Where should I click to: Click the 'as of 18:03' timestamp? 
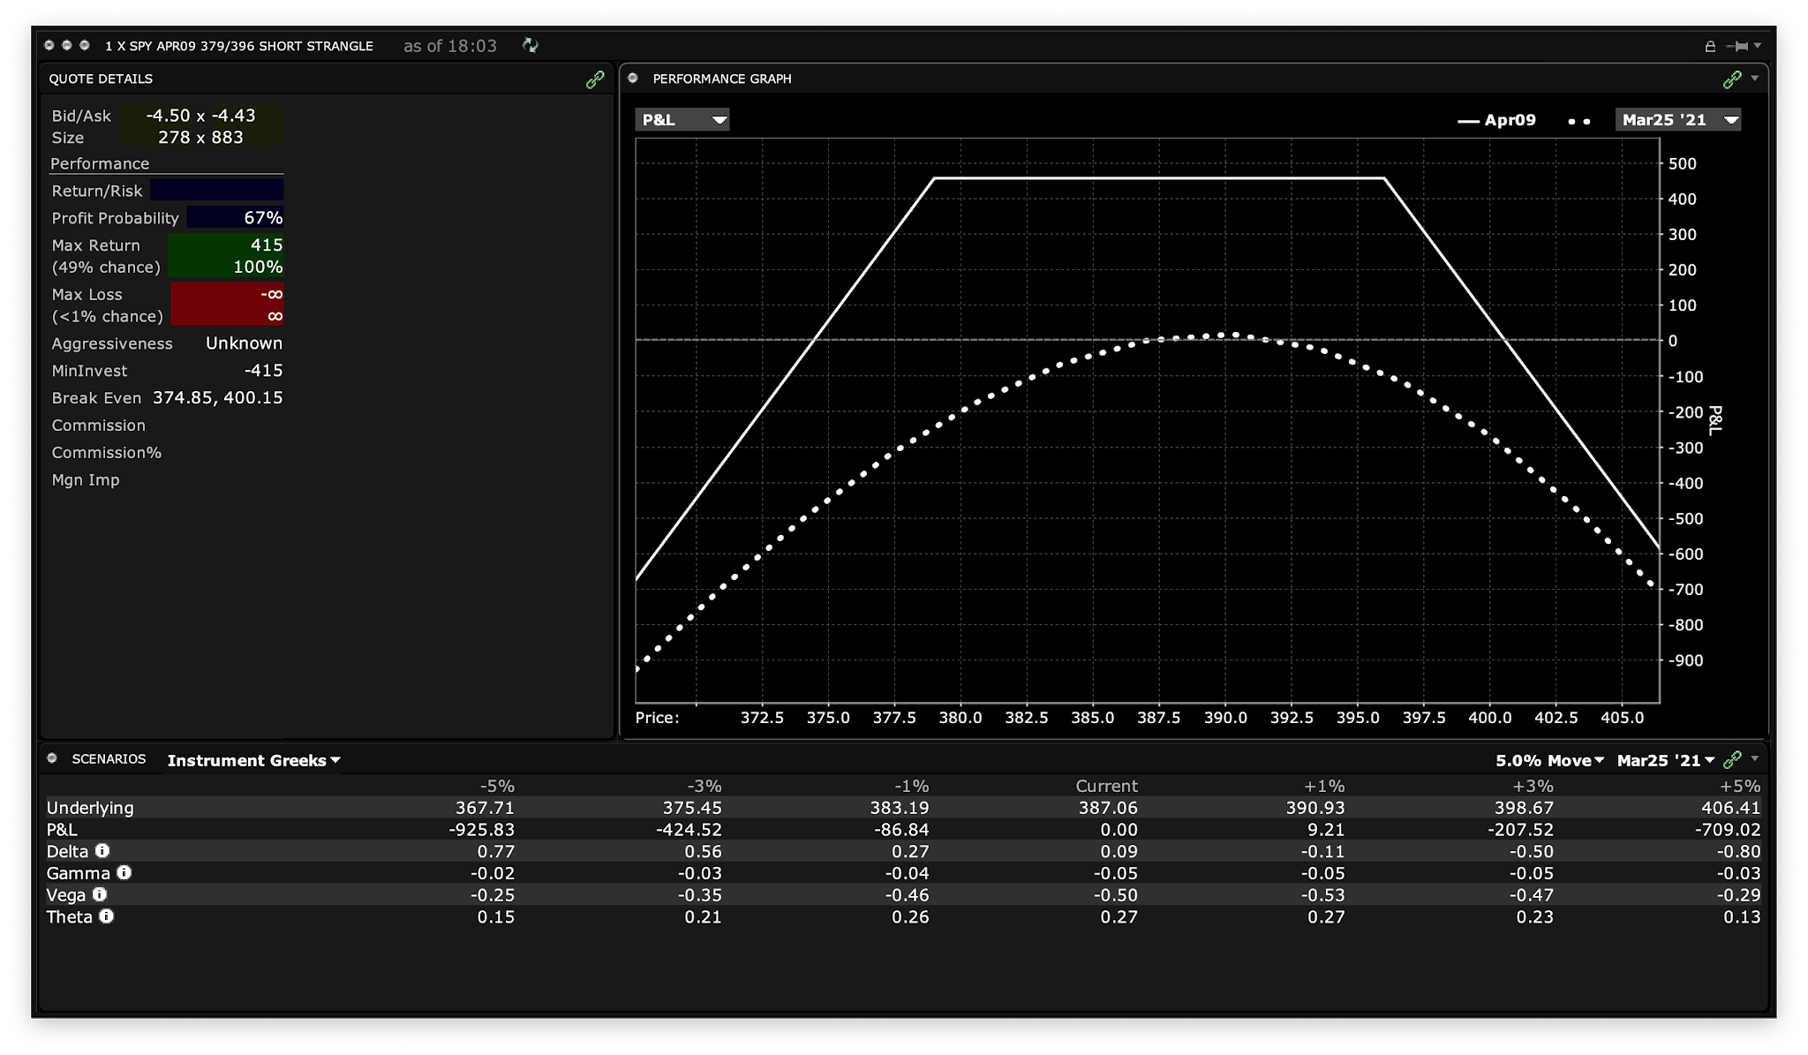click(x=450, y=46)
